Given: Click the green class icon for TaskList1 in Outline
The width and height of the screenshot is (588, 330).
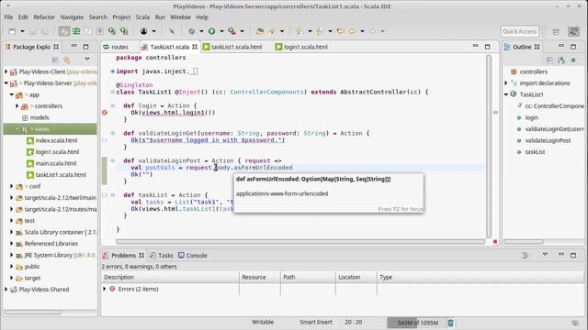Looking at the screenshot, I should coord(514,94).
